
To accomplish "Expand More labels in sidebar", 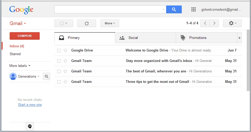I will (x=20, y=66).
